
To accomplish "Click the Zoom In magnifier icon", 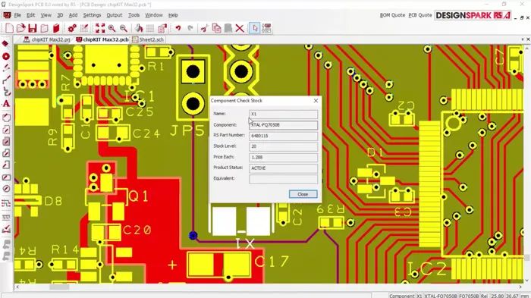I will pos(112,28).
